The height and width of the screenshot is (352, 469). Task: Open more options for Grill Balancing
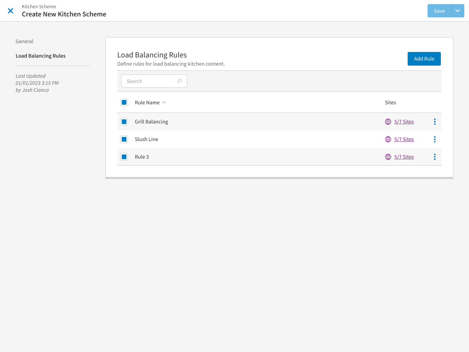[x=435, y=122]
